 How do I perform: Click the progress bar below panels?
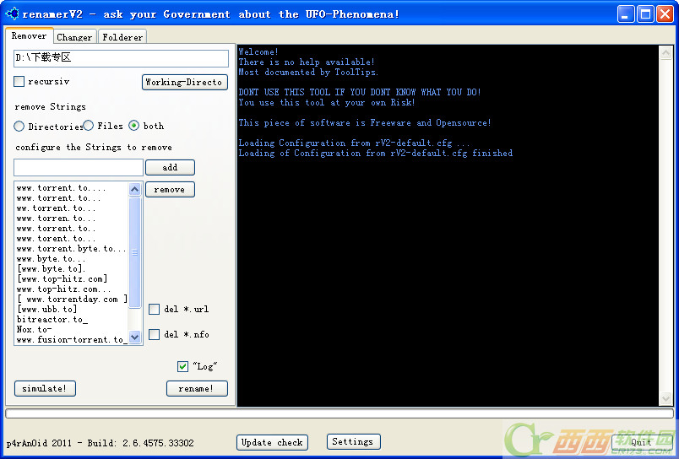339,413
